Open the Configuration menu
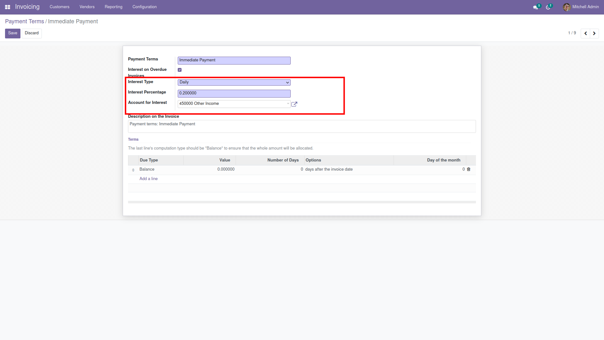This screenshot has width=604, height=340. point(144,7)
